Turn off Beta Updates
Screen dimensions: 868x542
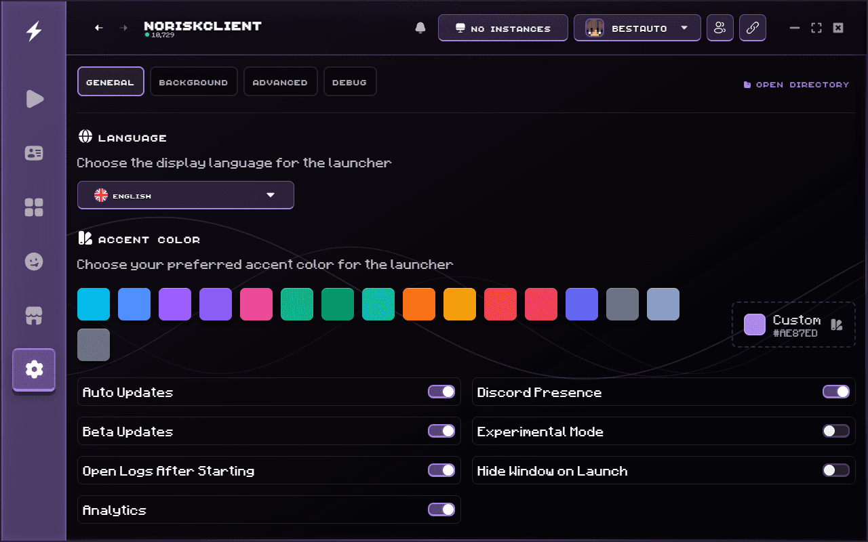tap(441, 431)
